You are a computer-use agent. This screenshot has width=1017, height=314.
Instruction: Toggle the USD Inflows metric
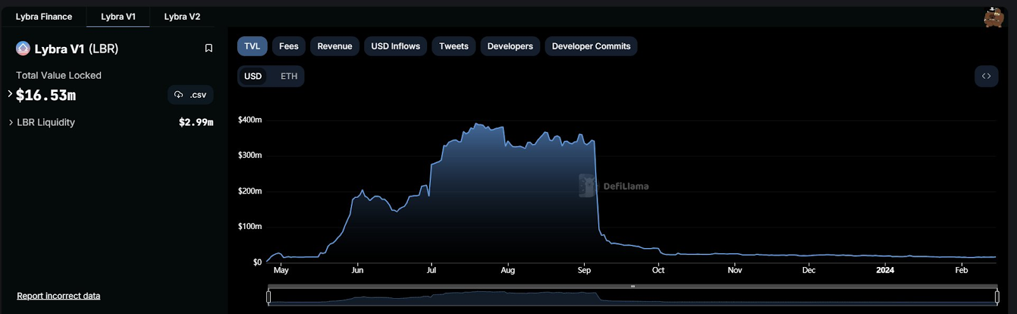pyautogui.click(x=395, y=46)
